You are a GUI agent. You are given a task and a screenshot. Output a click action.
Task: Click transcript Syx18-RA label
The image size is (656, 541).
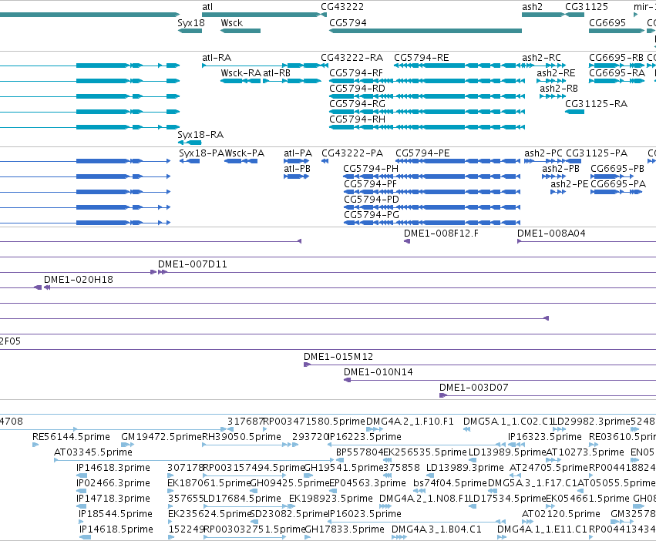(x=200, y=135)
